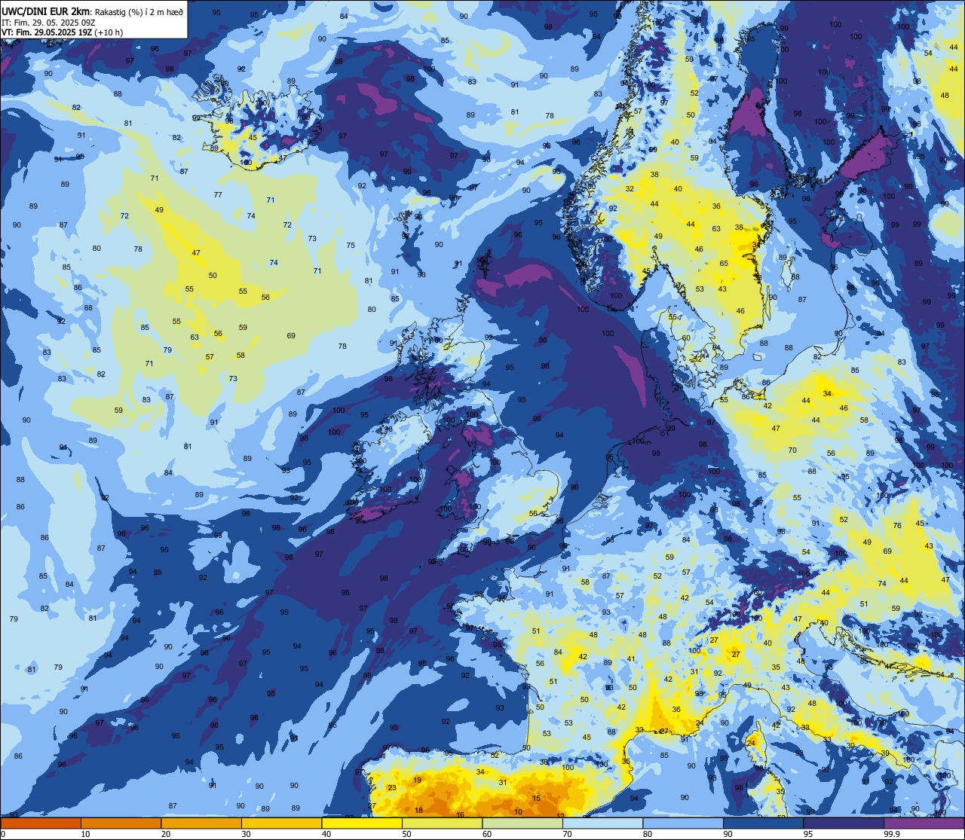This screenshot has height=840, width=965.
Task: Click the legend scale tick label 80
Action: pyautogui.click(x=648, y=834)
